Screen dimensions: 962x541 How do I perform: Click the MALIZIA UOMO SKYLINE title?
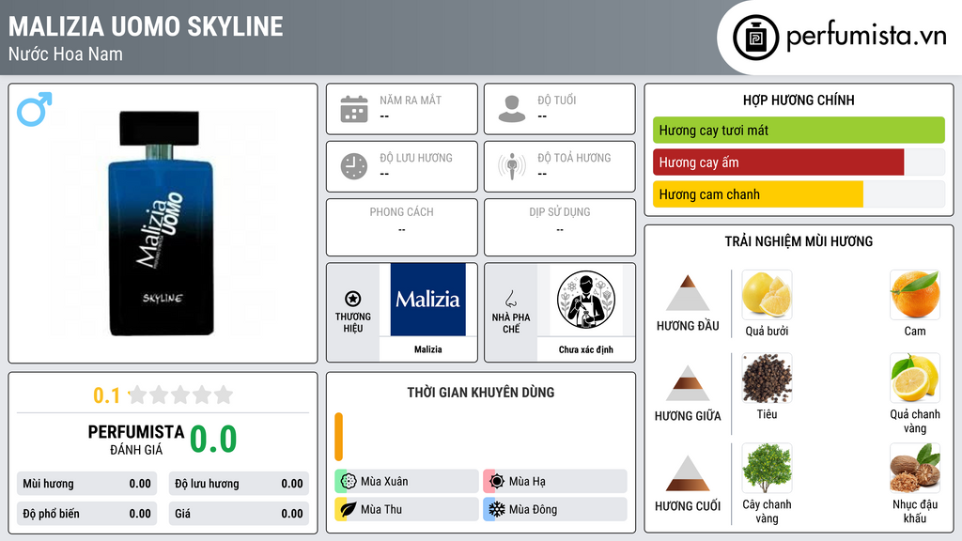coord(146,26)
